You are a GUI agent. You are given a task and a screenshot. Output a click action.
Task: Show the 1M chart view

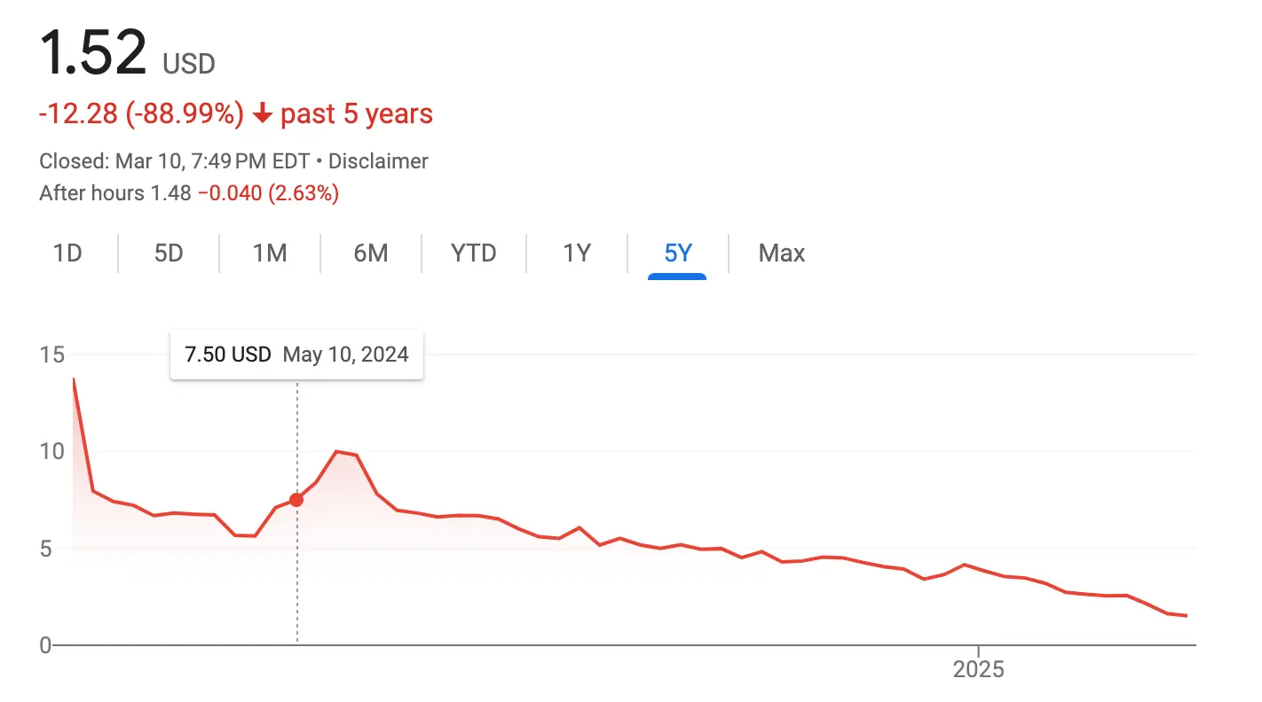[270, 253]
